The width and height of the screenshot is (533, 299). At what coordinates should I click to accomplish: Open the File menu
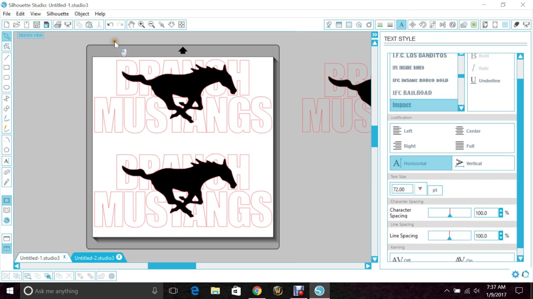[7, 14]
